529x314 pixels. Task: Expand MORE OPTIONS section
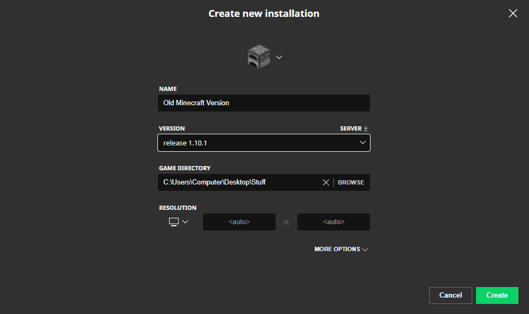click(341, 249)
